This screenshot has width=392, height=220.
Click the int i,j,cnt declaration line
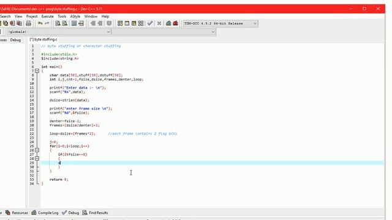click(97, 79)
